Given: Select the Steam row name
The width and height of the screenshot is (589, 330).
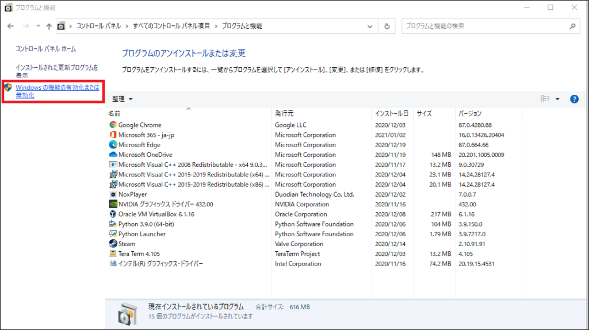Looking at the screenshot, I should point(127,244).
